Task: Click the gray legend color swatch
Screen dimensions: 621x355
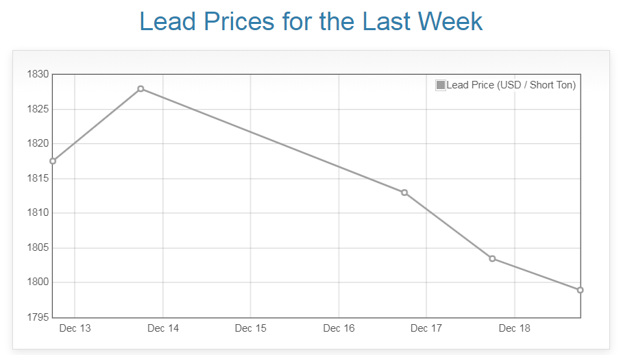Action: (x=441, y=85)
